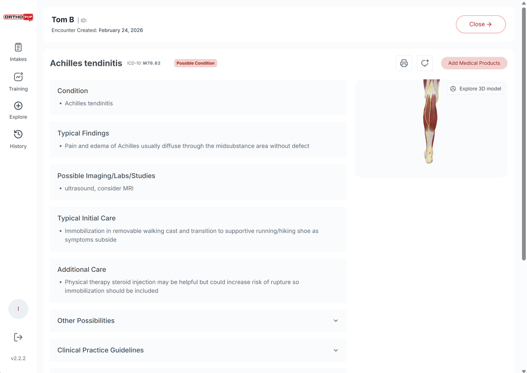Click the print icon button
The image size is (527, 373).
pyautogui.click(x=404, y=63)
